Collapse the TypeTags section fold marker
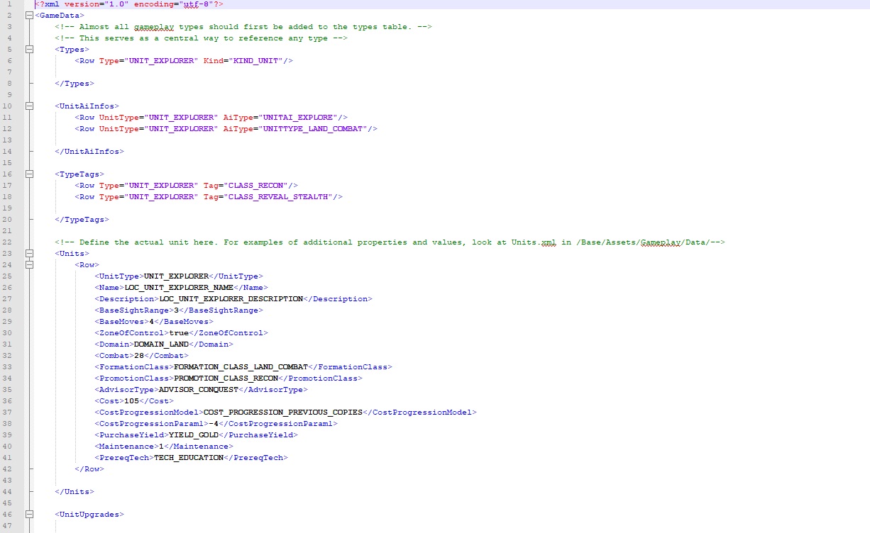 pos(29,174)
